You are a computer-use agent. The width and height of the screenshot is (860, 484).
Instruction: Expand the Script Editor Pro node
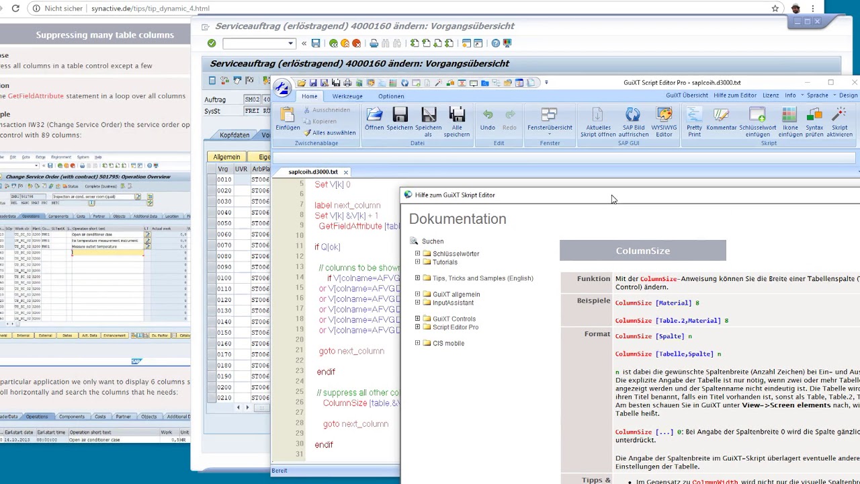pyautogui.click(x=417, y=327)
